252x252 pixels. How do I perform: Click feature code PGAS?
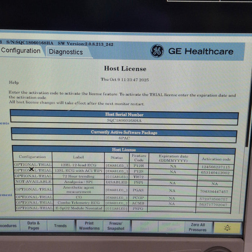(138, 190)
